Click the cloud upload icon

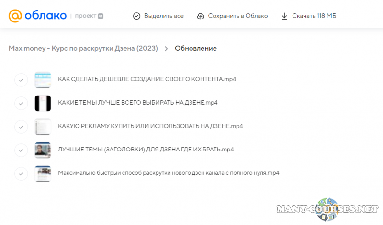coord(201,16)
